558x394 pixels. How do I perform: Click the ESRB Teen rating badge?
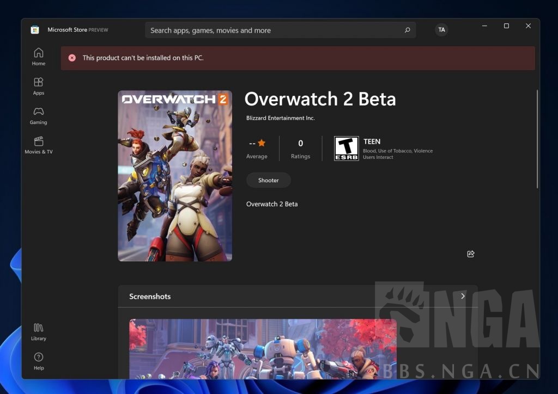pos(347,149)
